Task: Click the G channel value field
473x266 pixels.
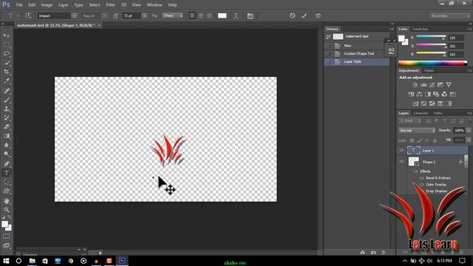Action: pos(456,46)
